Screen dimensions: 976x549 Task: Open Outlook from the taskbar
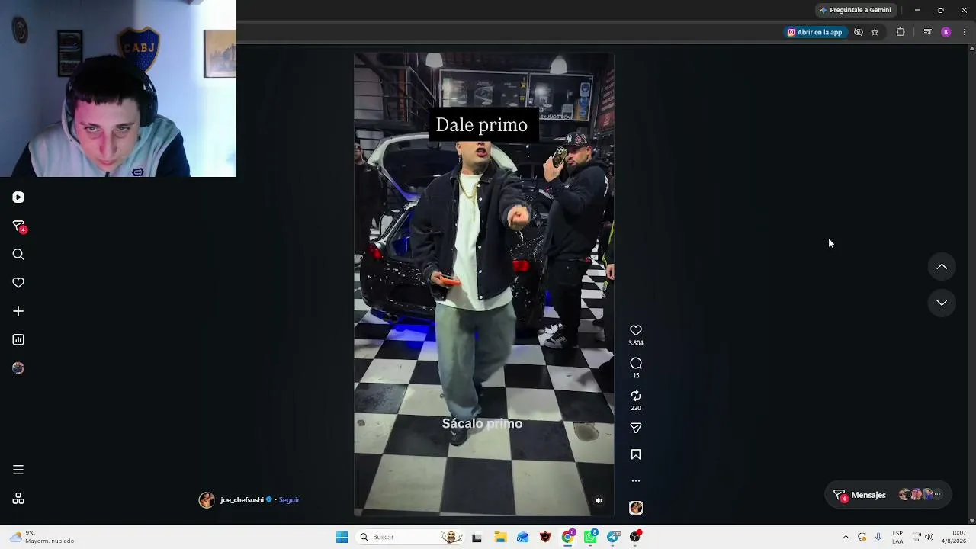[522, 537]
